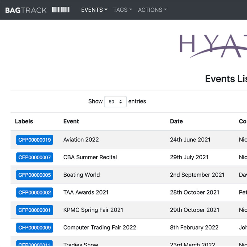Sort the table by Date column
The image size is (247, 247).
pos(176,121)
